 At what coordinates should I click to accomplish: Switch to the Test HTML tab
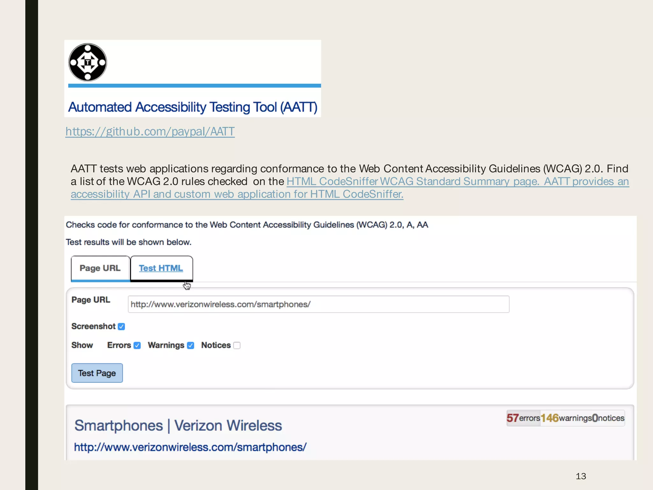[x=161, y=268]
